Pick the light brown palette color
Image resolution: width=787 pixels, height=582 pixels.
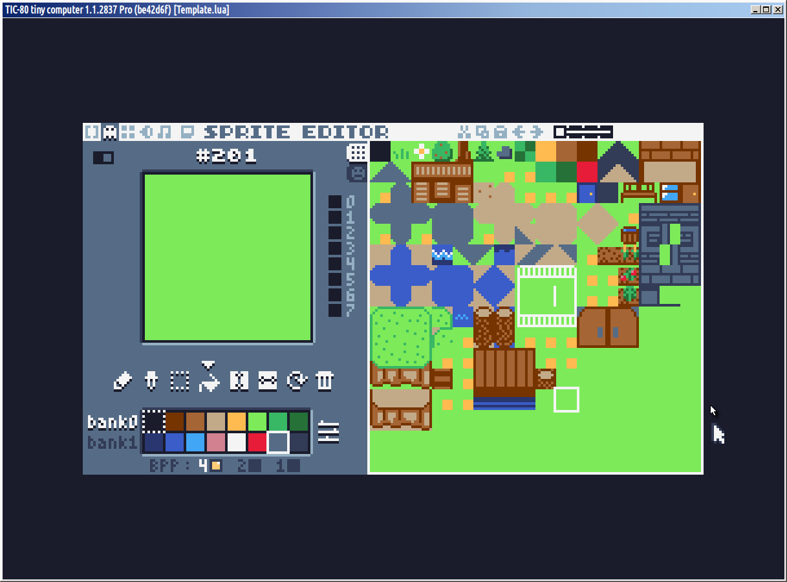coord(195,422)
